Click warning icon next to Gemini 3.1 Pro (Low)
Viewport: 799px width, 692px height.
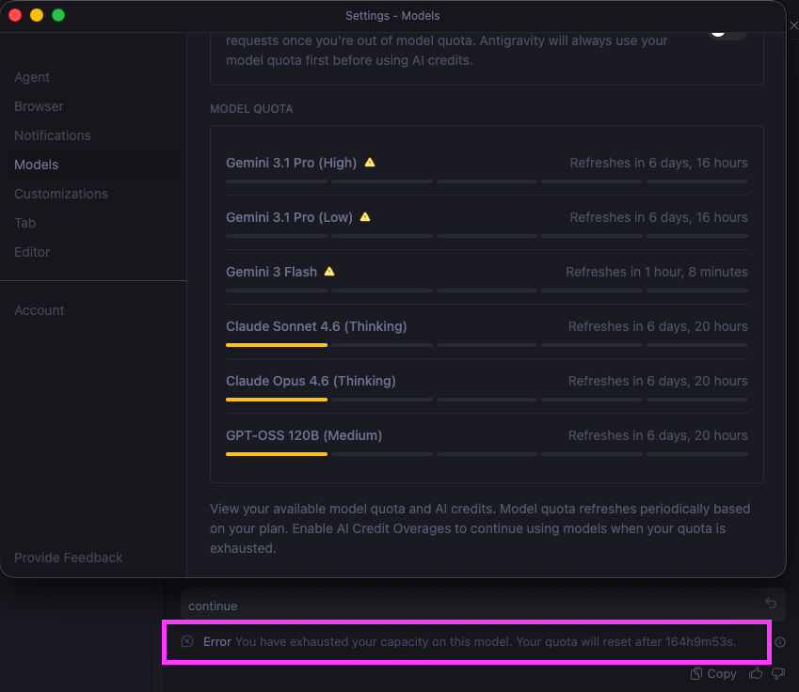[365, 217]
